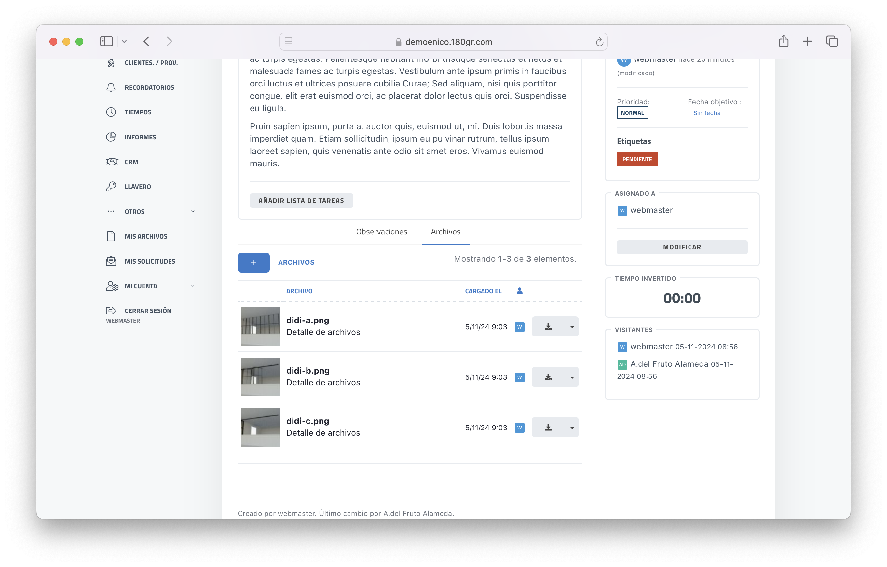The width and height of the screenshot is (887, 567).
Task: Select the Archivos tab
Action: [x=445, y=231]
